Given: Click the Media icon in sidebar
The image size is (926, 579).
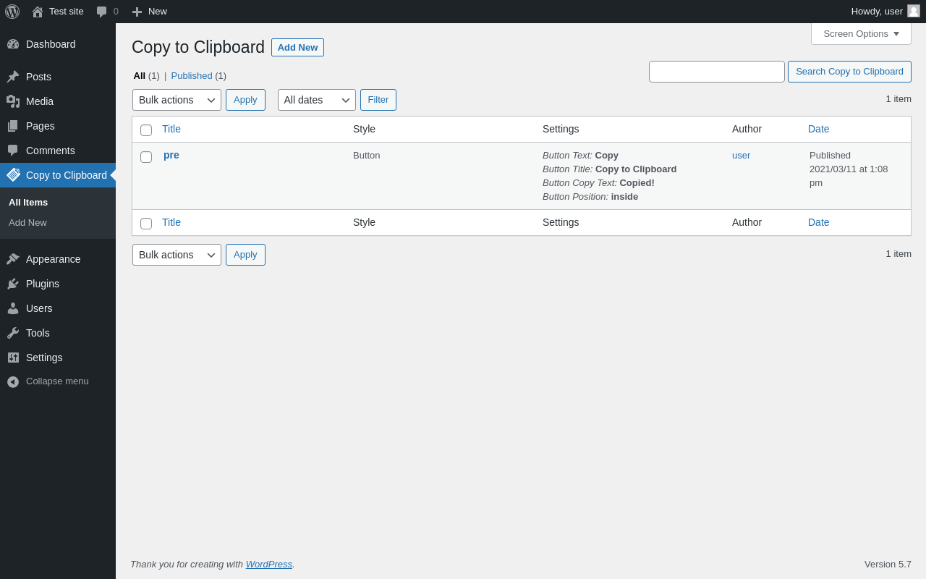Looking at the screenshot, I should pos(13,101).
